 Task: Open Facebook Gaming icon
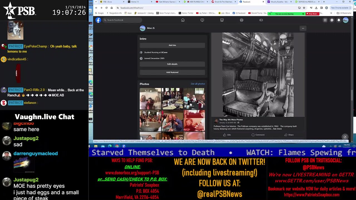[x=261, y=20]
